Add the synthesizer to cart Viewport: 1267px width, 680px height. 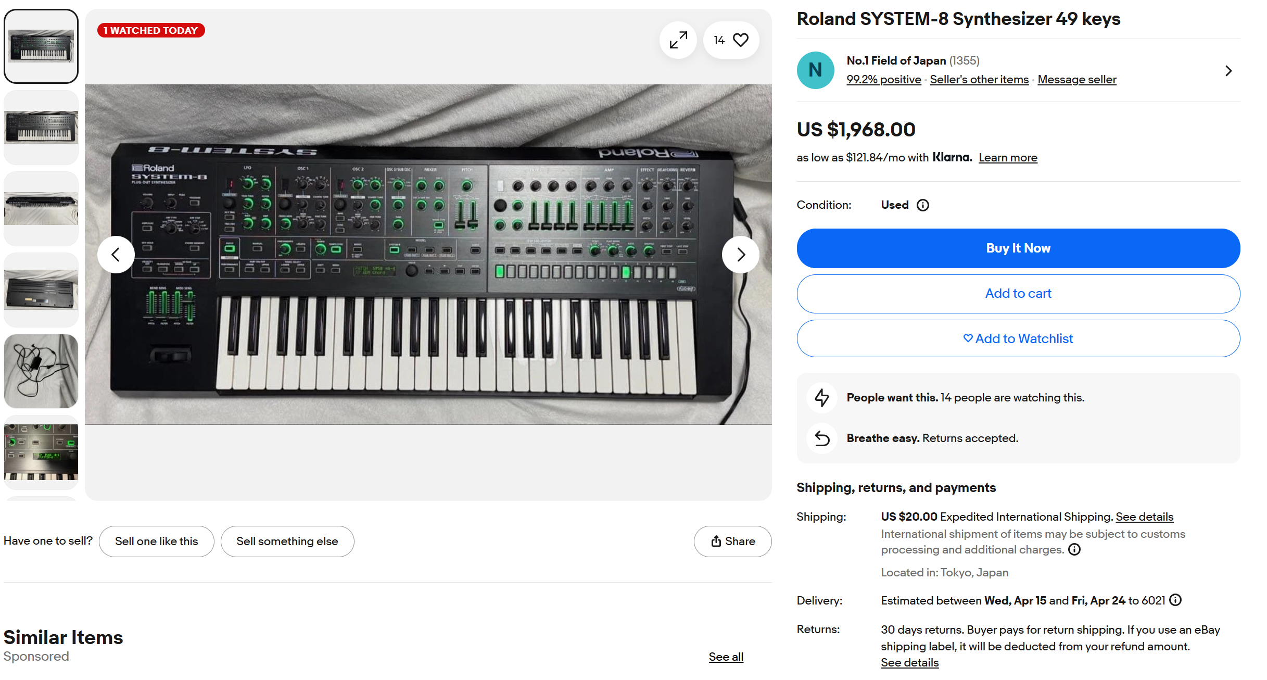[1018, 294]
